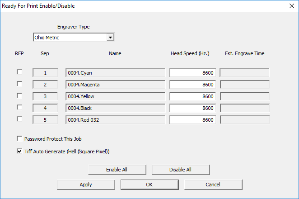The width and height of the screenshot is (299, 199).
Task: Uncheck Tiff Auto Generate checkbox
Action: point(19,152)
